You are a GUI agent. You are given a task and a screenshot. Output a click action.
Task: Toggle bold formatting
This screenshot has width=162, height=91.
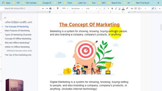pyautogui.click(x=112, y=9)
